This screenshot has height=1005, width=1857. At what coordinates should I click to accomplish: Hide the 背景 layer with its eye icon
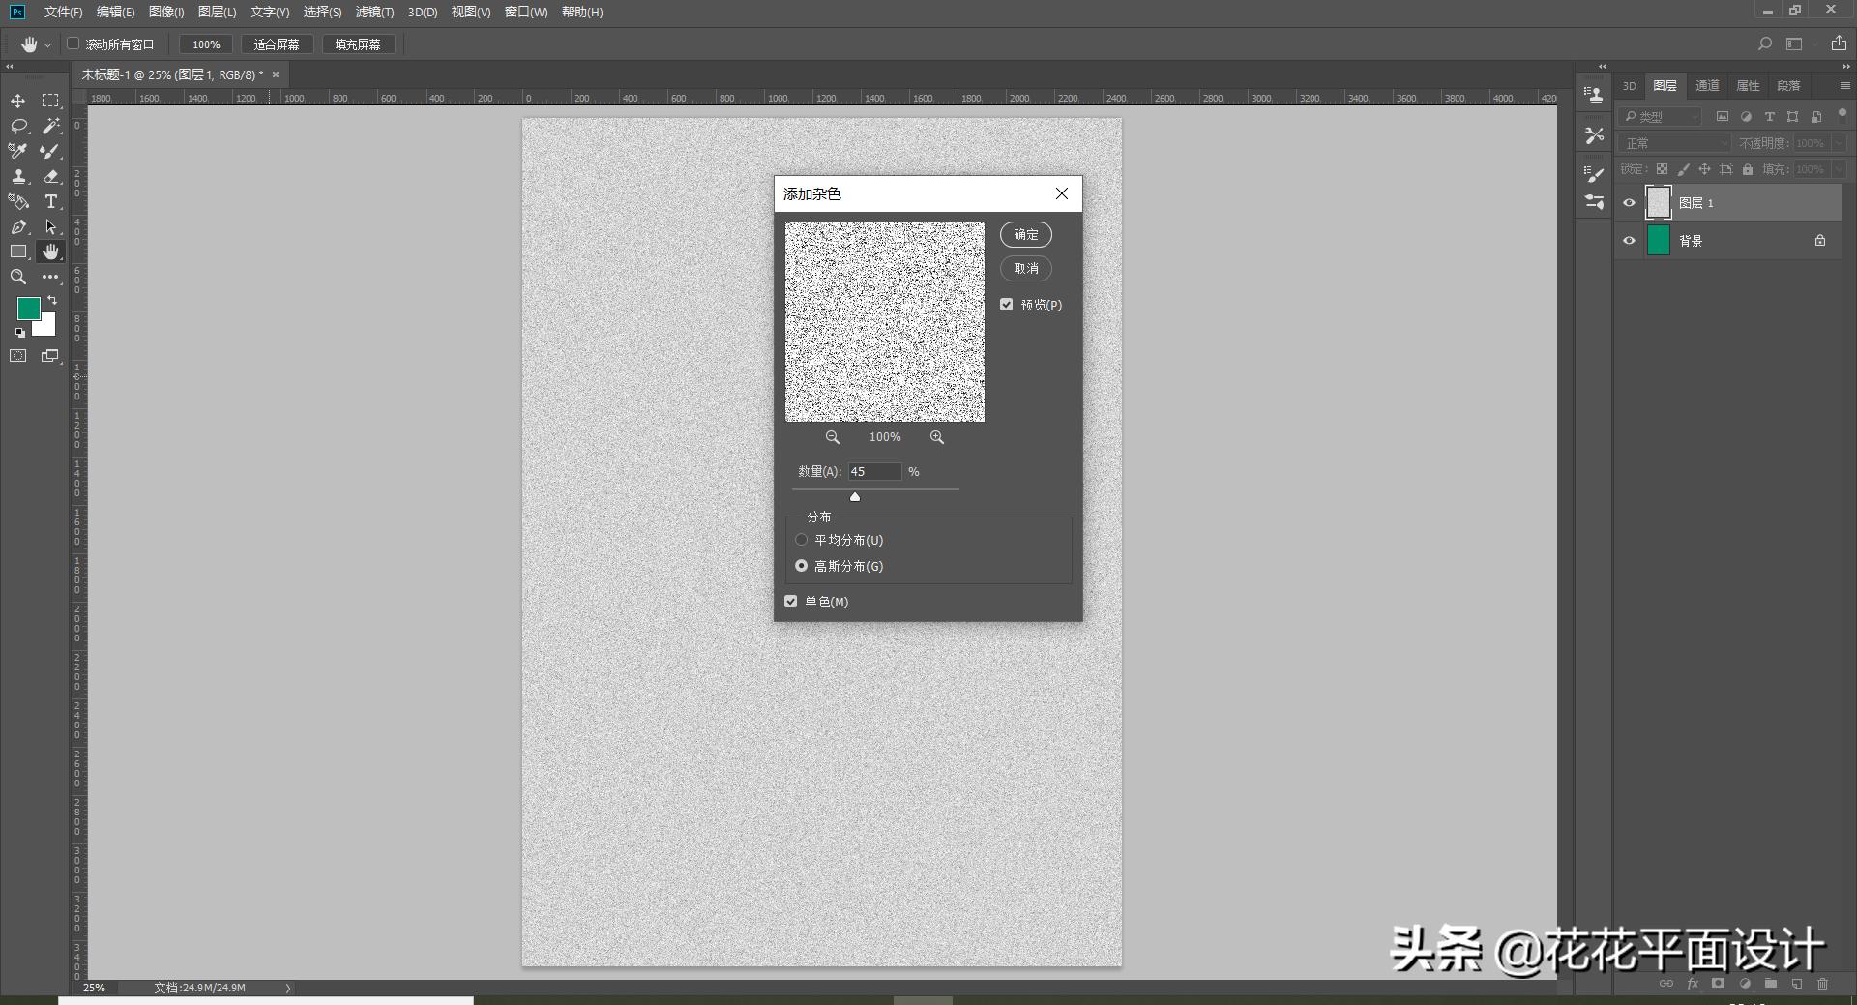click(1629, 241)
